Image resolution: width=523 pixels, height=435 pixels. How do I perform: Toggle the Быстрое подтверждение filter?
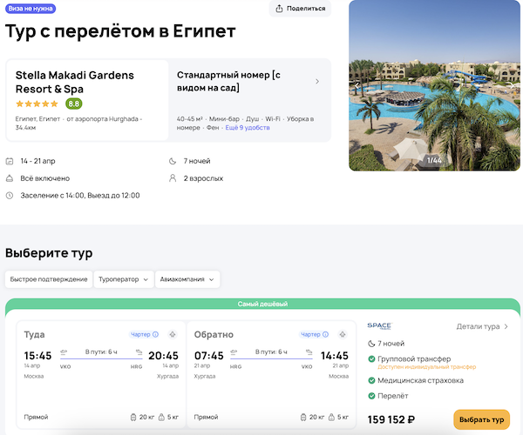pos(47,279)
